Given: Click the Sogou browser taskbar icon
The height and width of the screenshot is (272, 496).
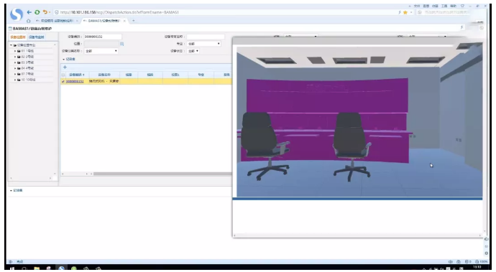Looking at the screenshot, I should (x=61, y=268).
